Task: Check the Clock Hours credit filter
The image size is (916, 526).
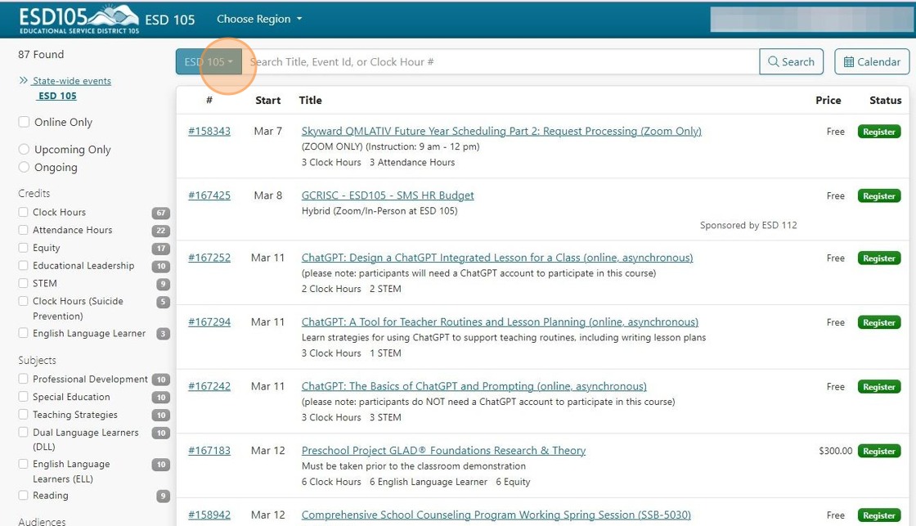Action: pos(24,212)
